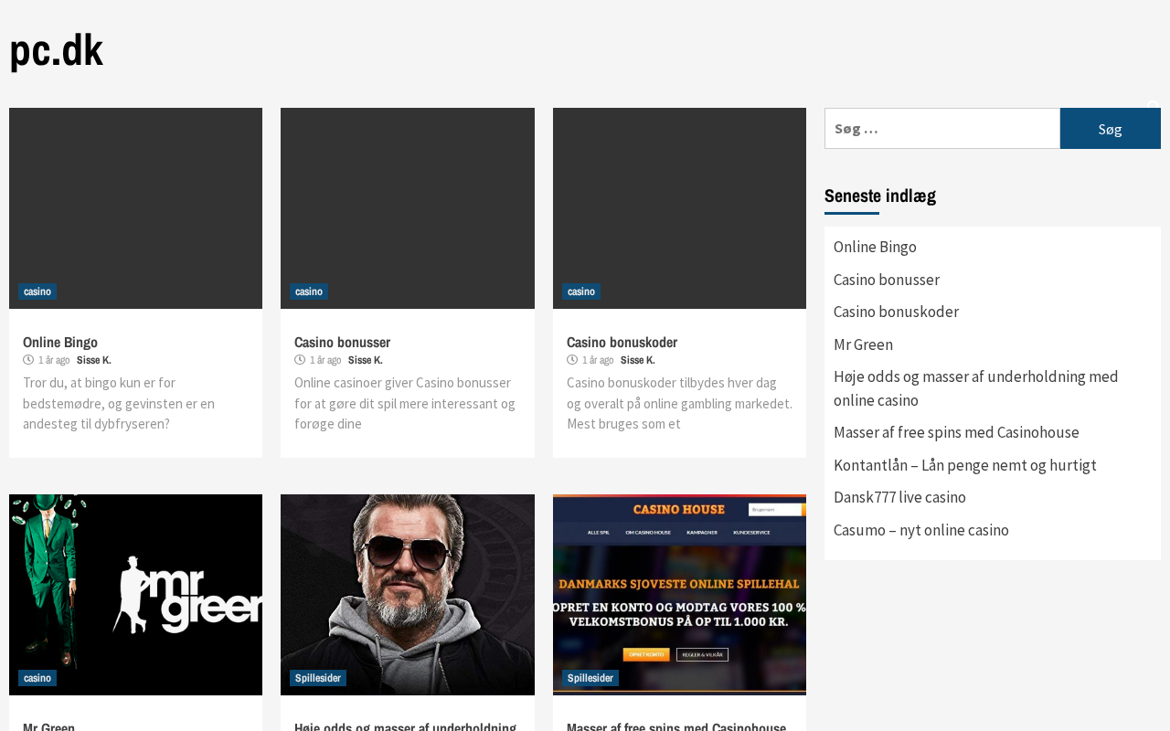The image size is (1170, 731).
Task: Open Kontantlån sidebar link
Action: click(x=964, y=465)
